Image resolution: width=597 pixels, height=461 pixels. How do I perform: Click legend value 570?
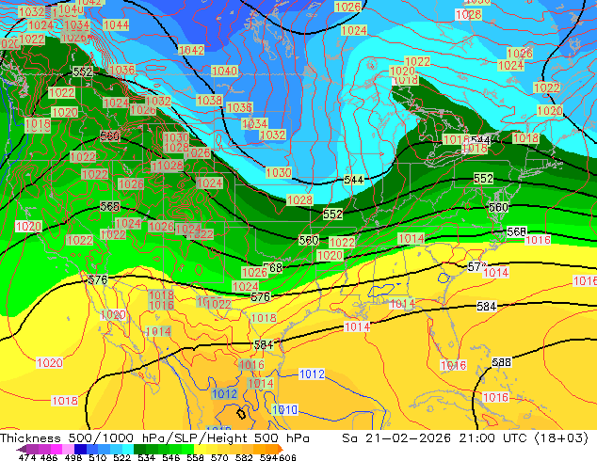219,457
